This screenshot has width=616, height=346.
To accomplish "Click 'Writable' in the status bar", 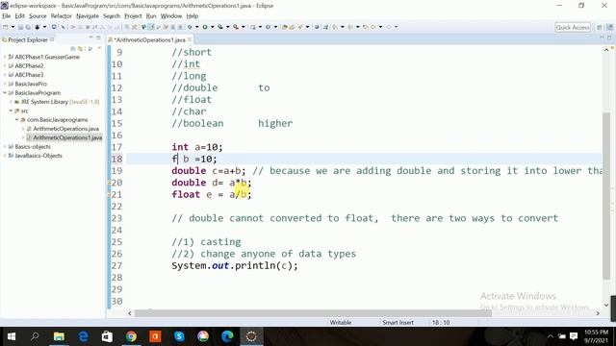I will click(x=341, y=323).
